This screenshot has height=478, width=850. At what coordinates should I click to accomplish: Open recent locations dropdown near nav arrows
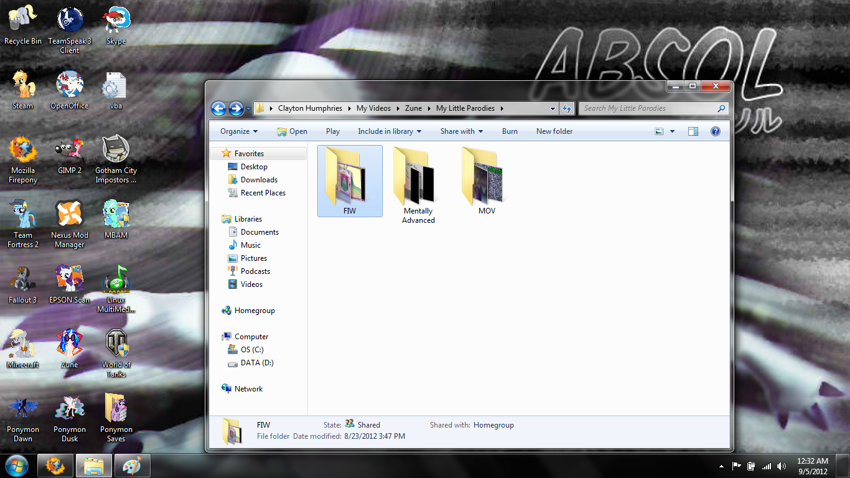(249, 109)
